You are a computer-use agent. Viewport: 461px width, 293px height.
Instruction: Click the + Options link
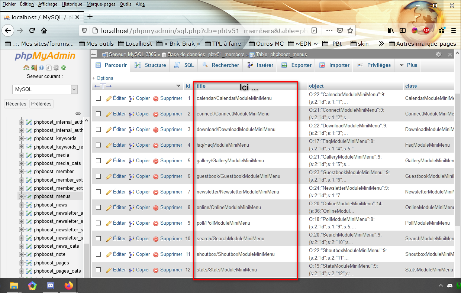tap(103, 78)
